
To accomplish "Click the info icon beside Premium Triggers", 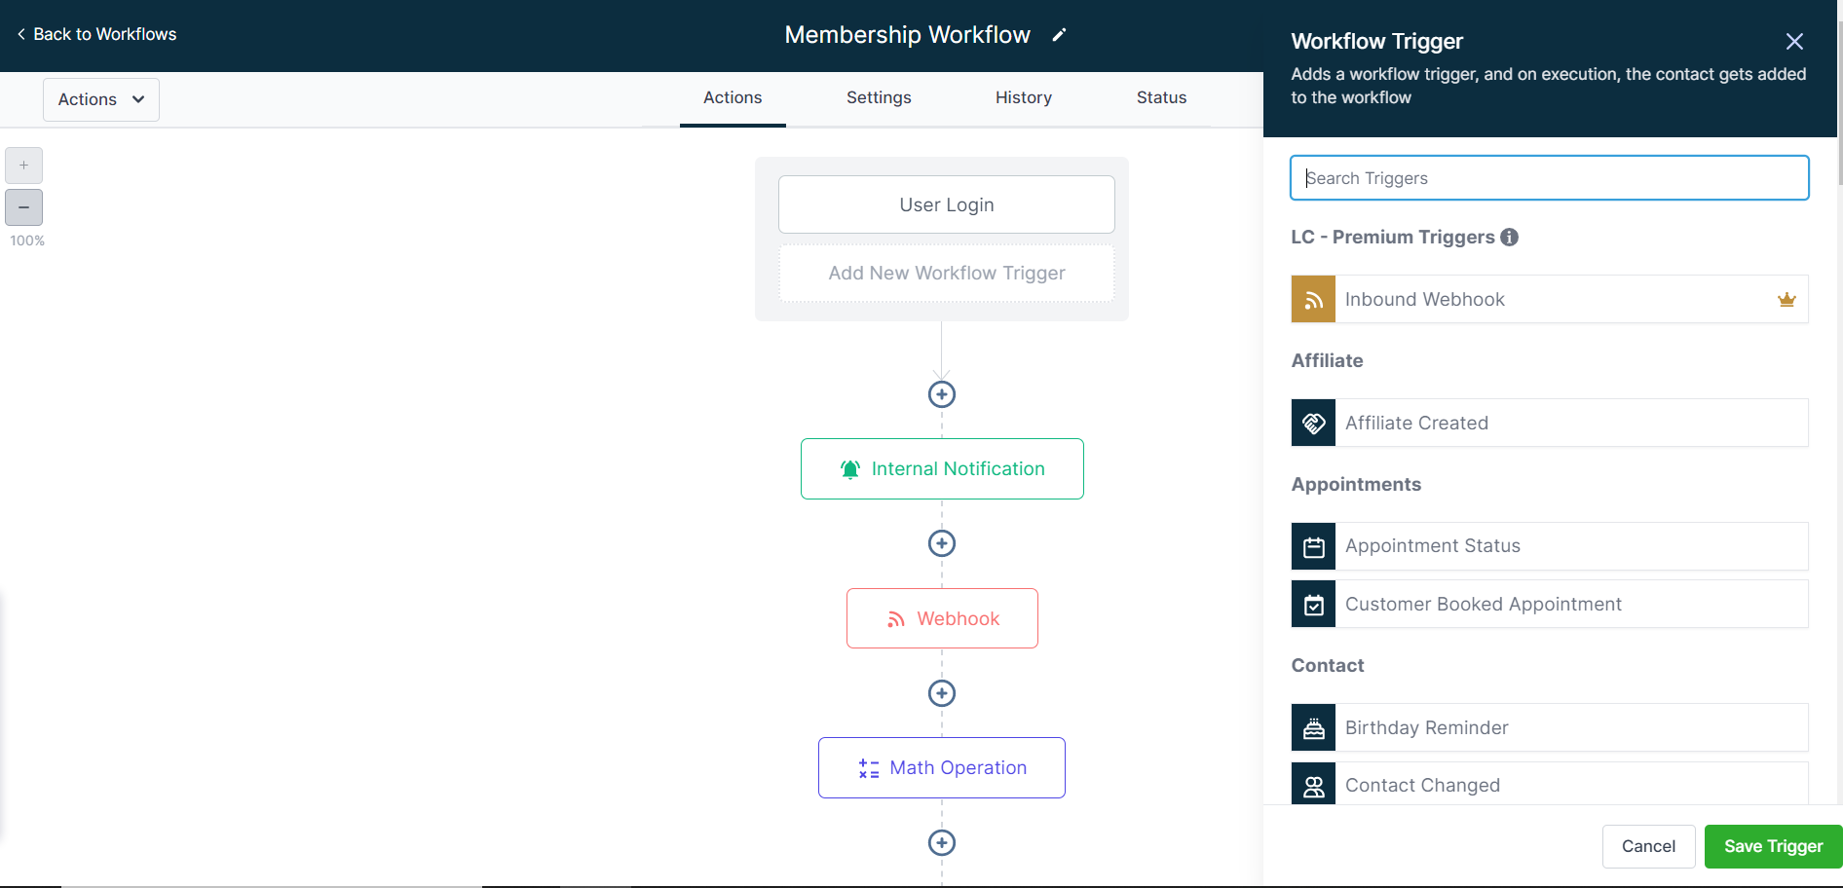I will pyautogui.click(x=1509, y=237).
